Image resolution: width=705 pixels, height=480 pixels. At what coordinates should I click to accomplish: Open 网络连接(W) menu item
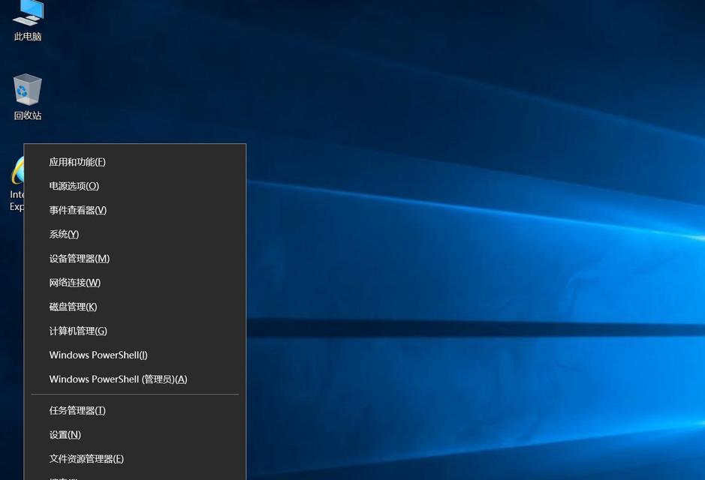(x=135, y=283)
